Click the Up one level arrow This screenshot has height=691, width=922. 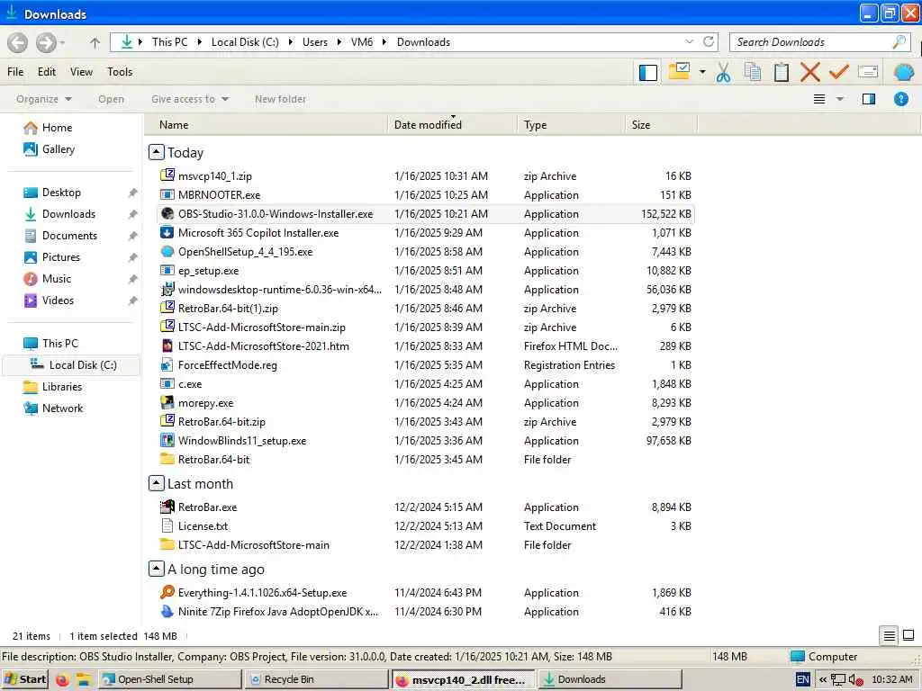[x=95, y=42]
